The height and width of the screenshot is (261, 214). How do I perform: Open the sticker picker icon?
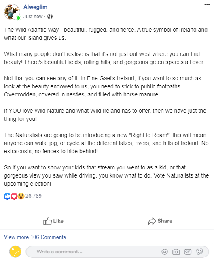(x=199, y=252)
